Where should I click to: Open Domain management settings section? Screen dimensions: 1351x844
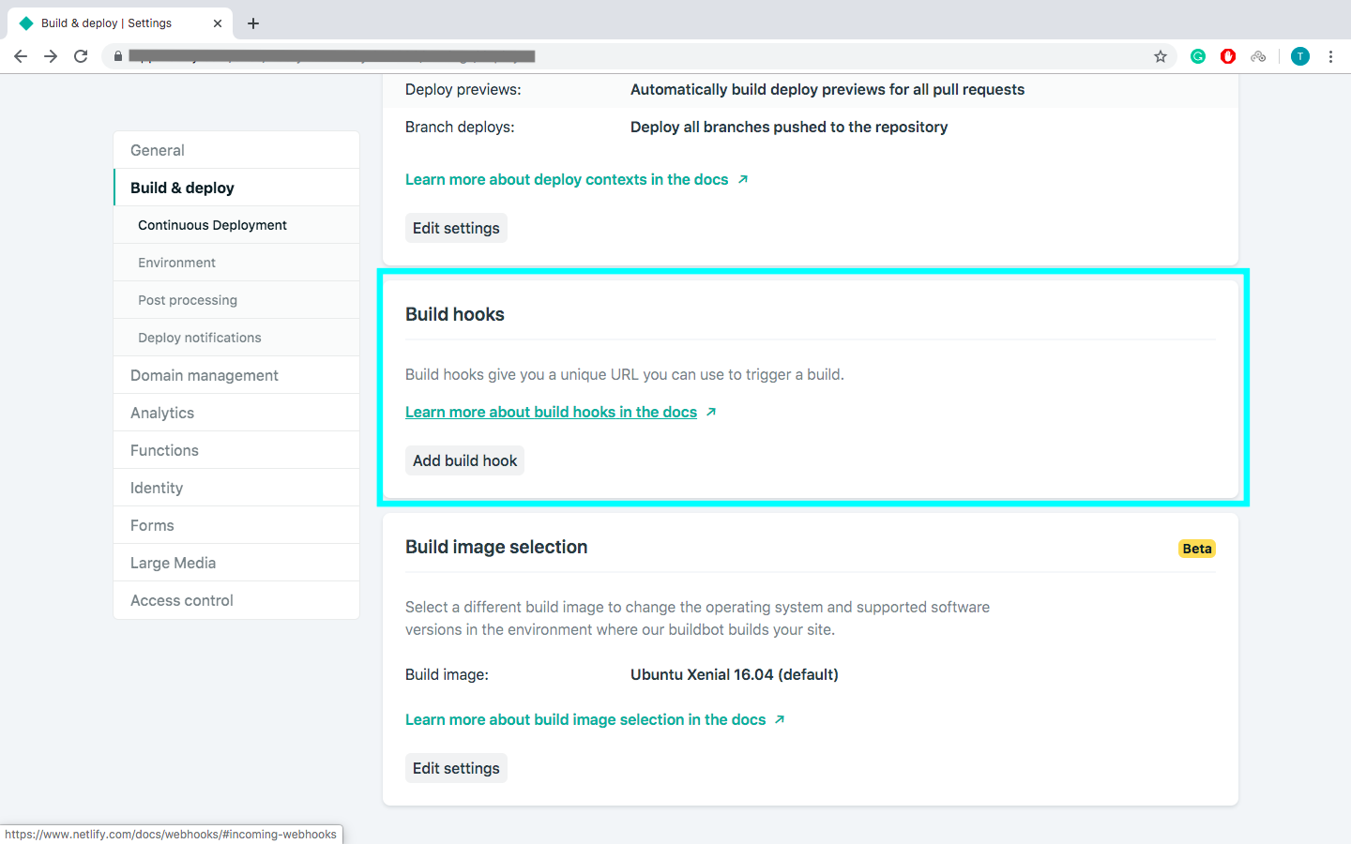(x=205, y=375)
